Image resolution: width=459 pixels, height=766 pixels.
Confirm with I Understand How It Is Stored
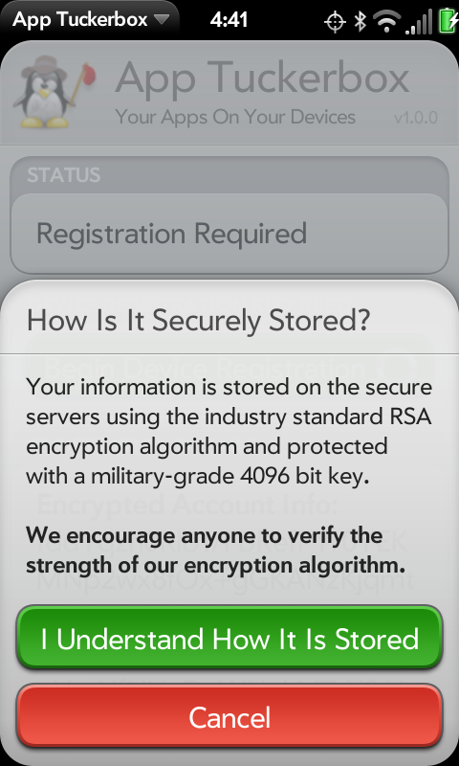(x=229, y=639)
